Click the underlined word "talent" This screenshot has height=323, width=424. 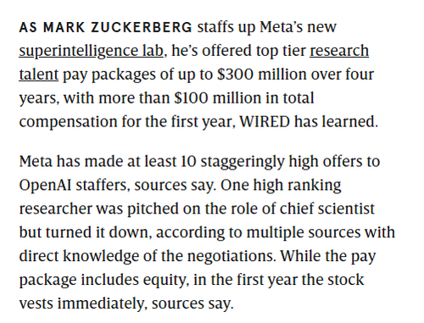coord(39,75)
